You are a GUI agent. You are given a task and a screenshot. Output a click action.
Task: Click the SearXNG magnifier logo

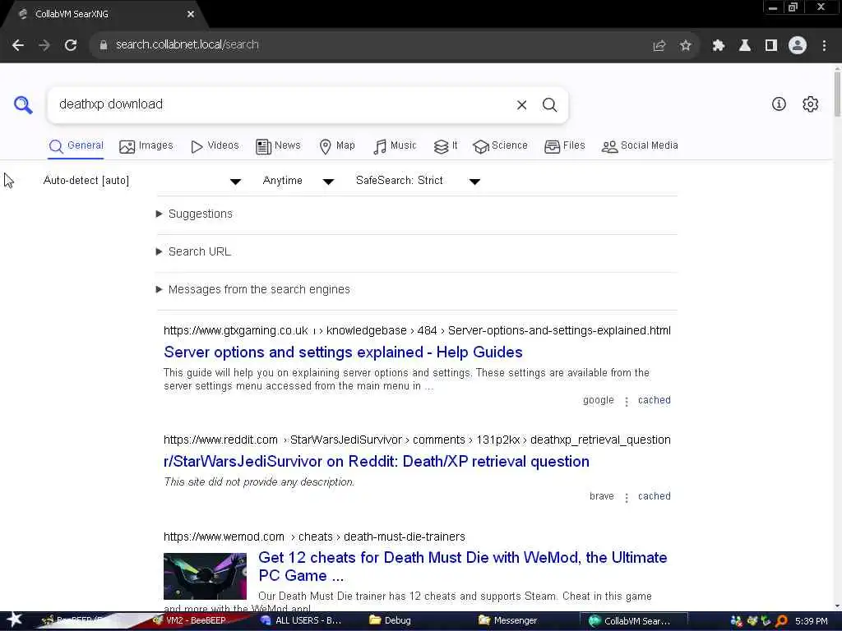point(23,104)
